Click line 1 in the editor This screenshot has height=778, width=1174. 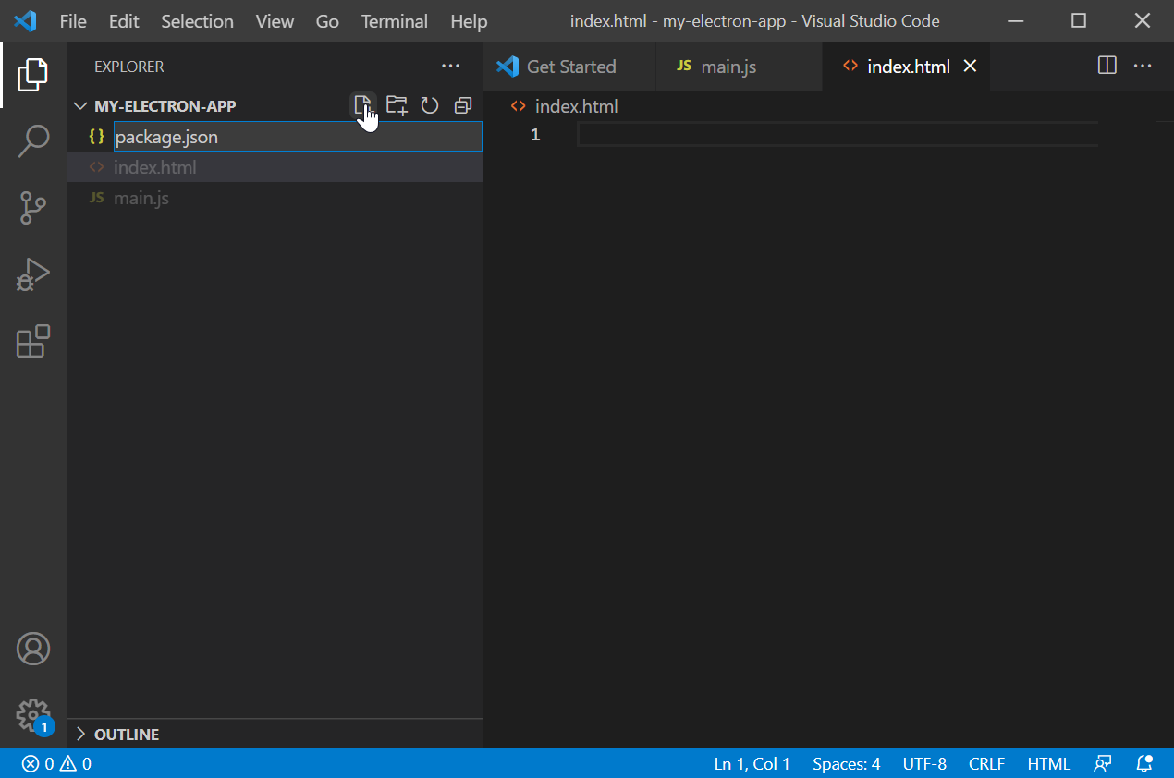click(838, 135)
